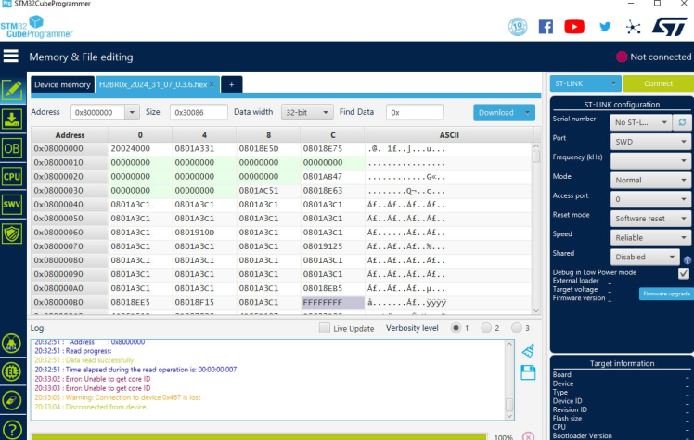The width and height of the screenshot is (694, 440).
Task: Toggle Debug in Low Power mode checkbox
Action: pos(684,273)
